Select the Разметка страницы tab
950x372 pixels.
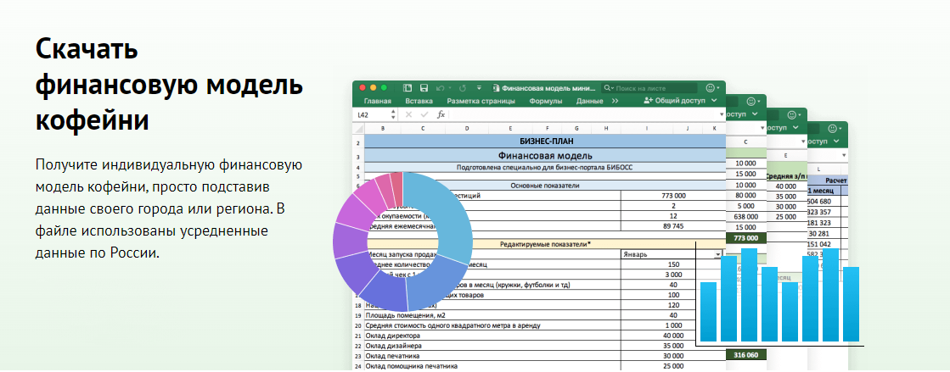(481, 101)
